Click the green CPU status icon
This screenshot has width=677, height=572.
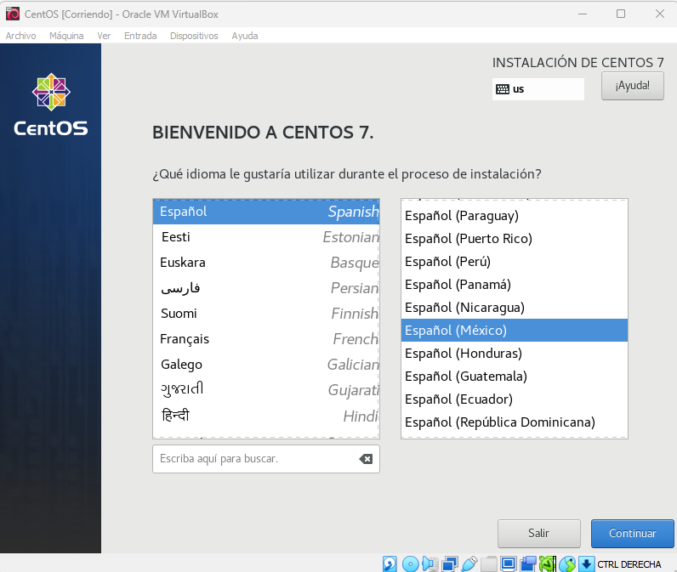point(548,564)
